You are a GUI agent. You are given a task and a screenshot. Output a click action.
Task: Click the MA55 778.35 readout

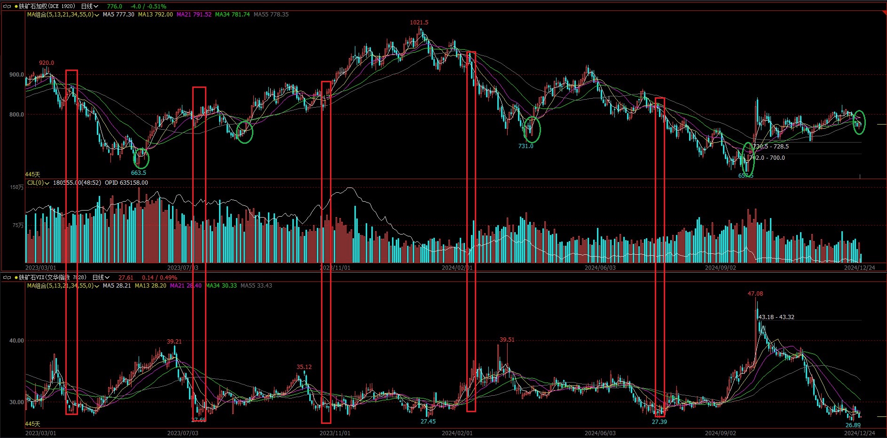[271, 15]
